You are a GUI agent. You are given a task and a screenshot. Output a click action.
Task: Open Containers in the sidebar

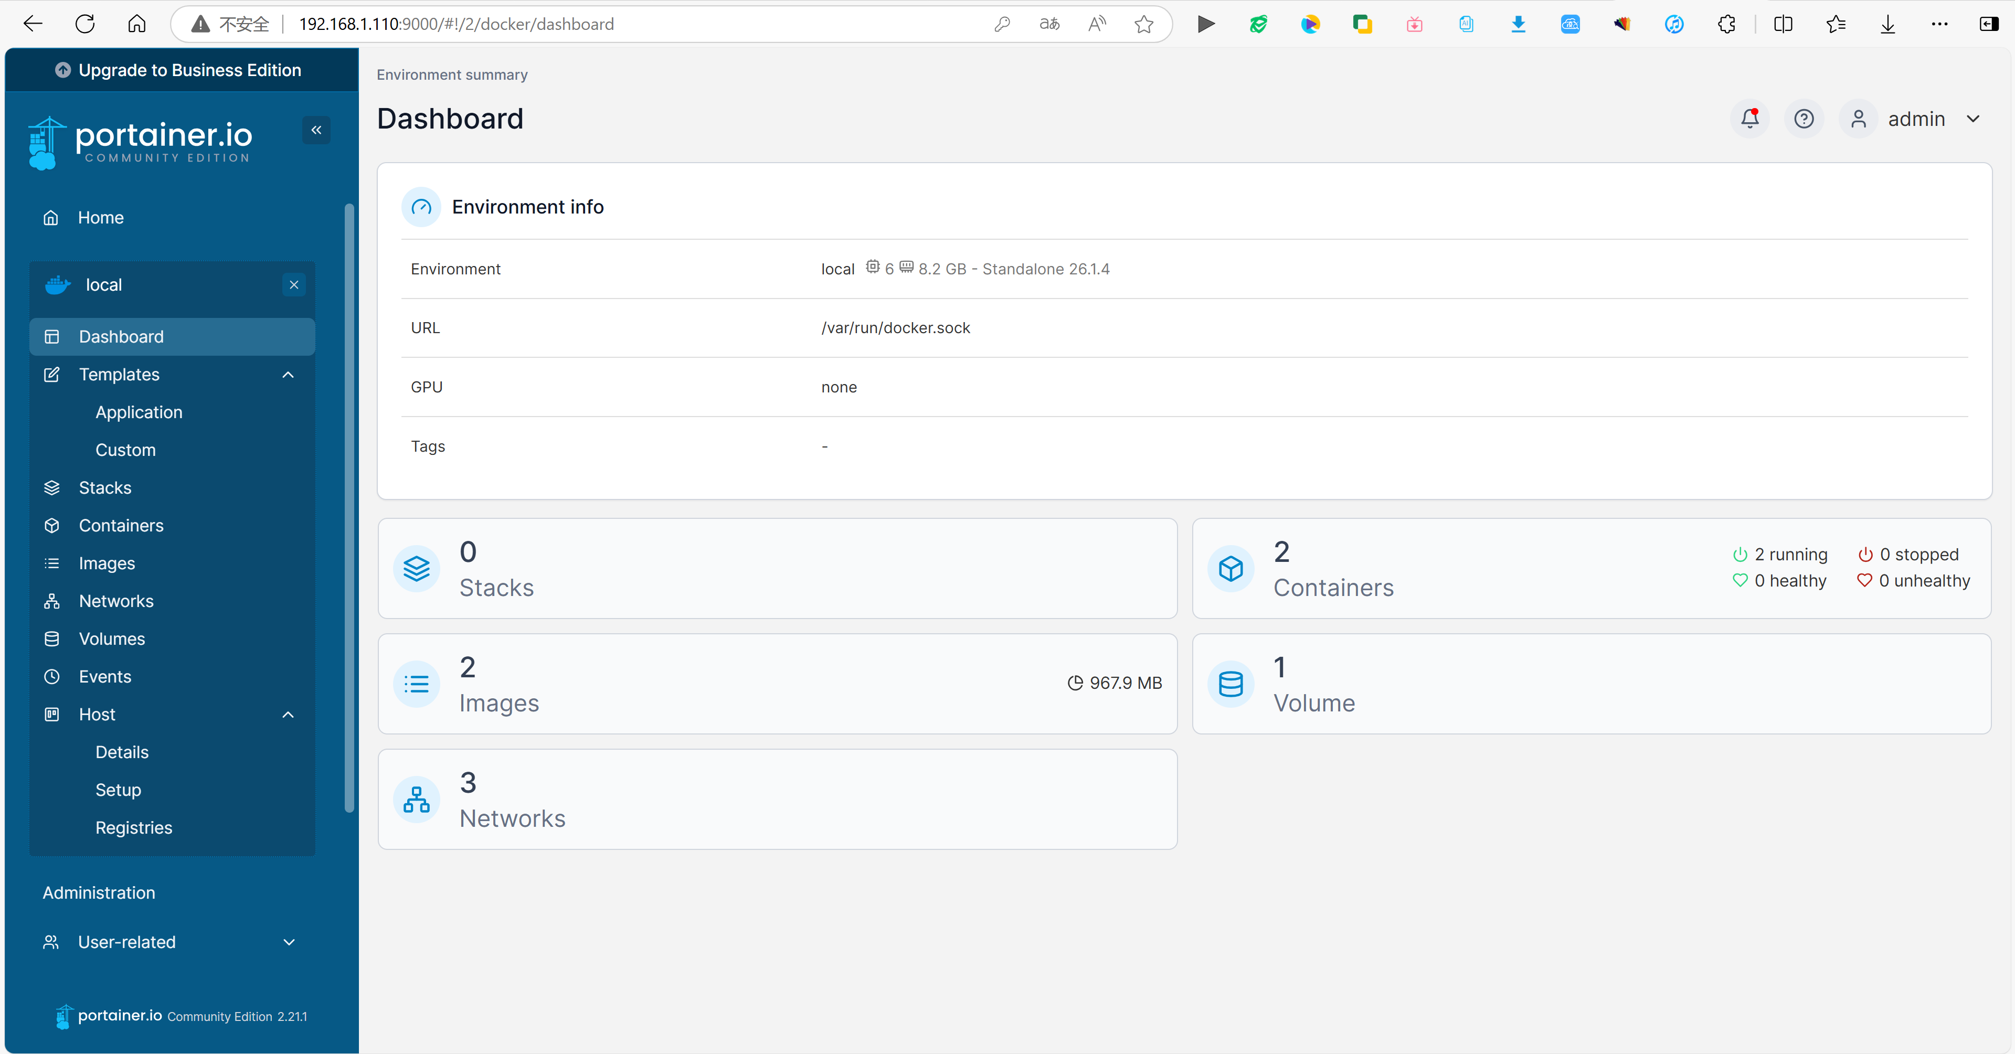121,526
